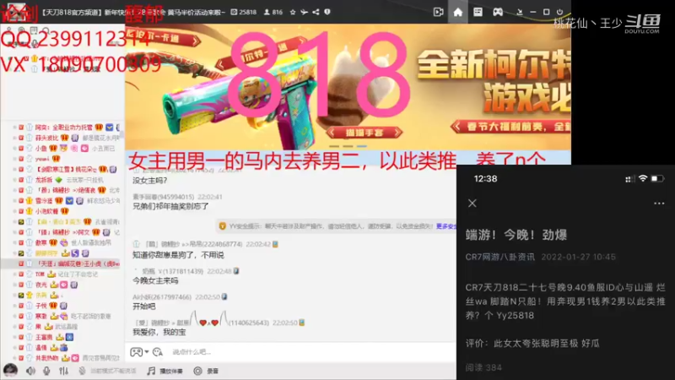Select user 寒歌 in member list

pyautogui.click(x=40, y=316)
